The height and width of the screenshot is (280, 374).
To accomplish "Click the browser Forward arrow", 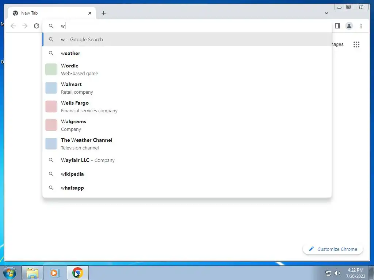I will tap(25, 26).
